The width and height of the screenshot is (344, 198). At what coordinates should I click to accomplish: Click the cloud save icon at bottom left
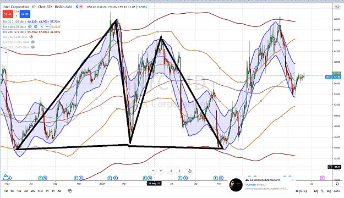(x=6, y=176)
